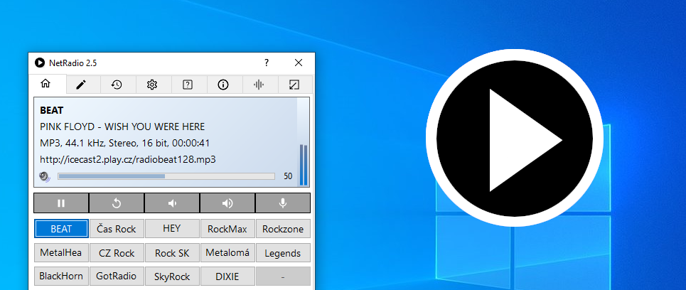Image resolution: width=686 pixels, height=290 pixels.
Task: Select the Rock SK station
Action: 172,253
